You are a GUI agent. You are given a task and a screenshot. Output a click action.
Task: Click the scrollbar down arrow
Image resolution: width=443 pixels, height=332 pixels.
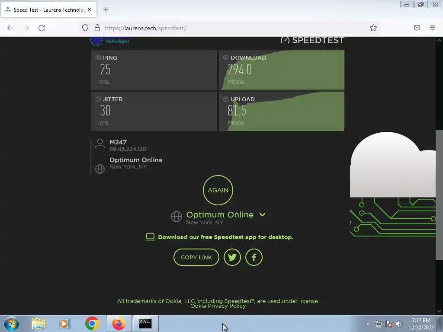pyautogui.click(x=439, y=311)
